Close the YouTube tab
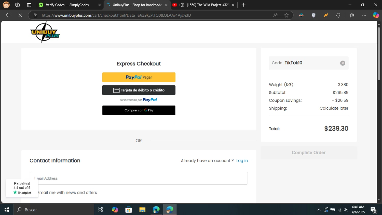The height and width of the screenshot is (215, 382). point(233,5)
